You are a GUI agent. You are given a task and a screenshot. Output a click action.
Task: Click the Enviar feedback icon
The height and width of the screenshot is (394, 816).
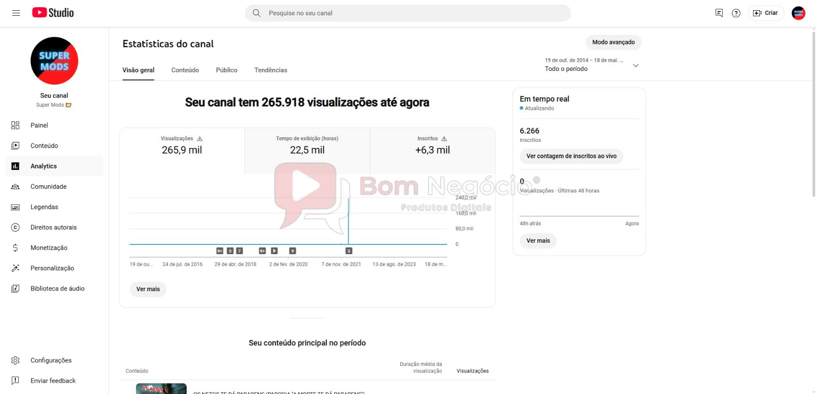tap(15, 381)
